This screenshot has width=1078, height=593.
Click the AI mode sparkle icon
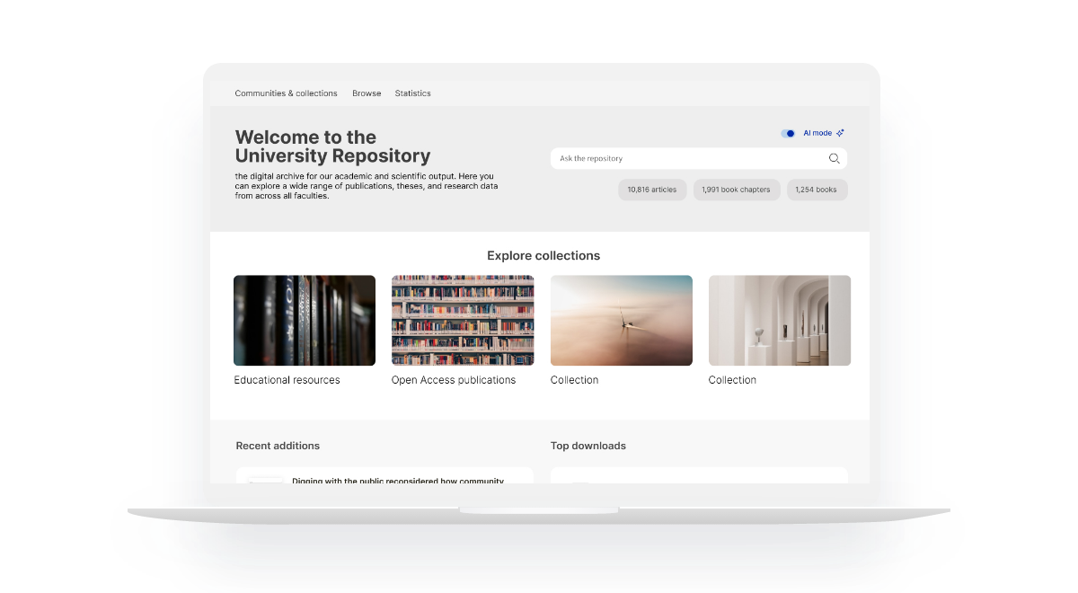coord(840,133)
